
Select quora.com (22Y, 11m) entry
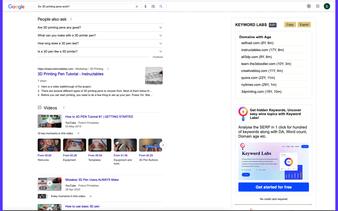coord(258,78)
